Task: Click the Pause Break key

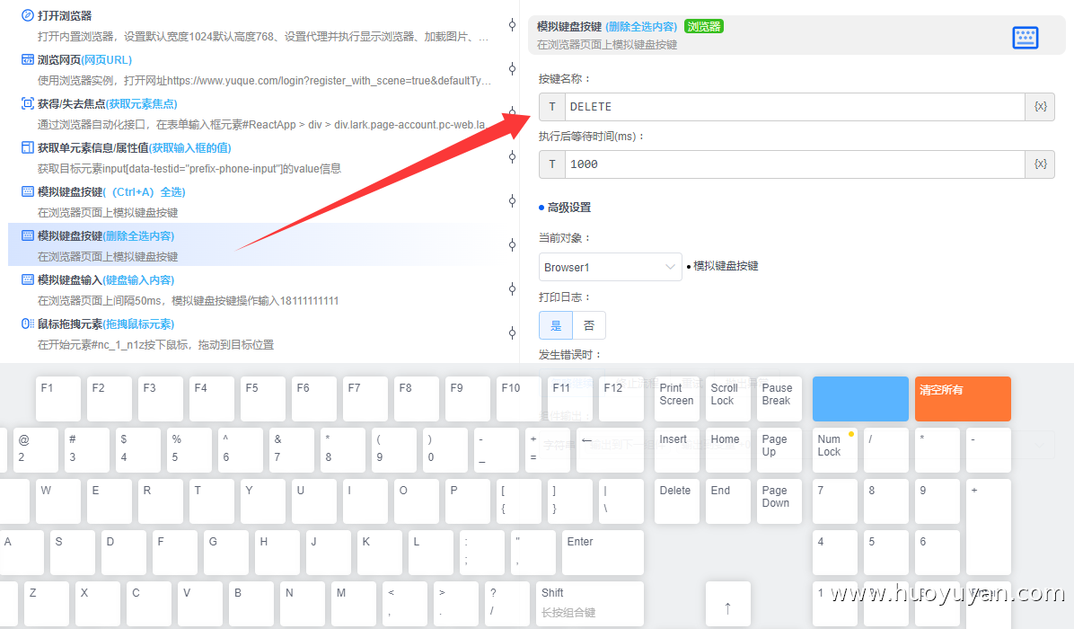Action: [779, 399]
